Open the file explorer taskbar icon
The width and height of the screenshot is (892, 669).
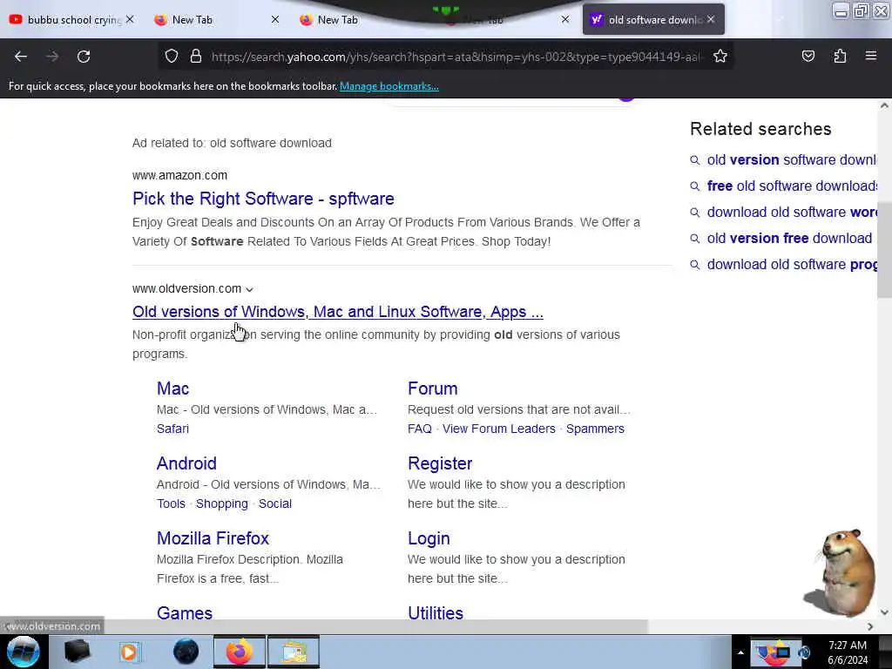pyautogui.click(x=294, y=652)
